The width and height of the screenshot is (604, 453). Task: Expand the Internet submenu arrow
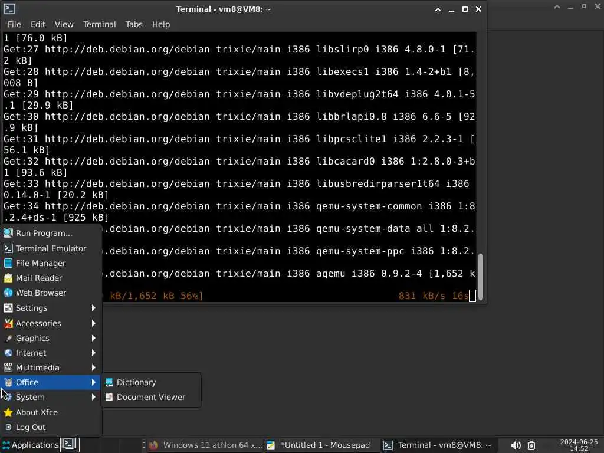coord(93,353)
